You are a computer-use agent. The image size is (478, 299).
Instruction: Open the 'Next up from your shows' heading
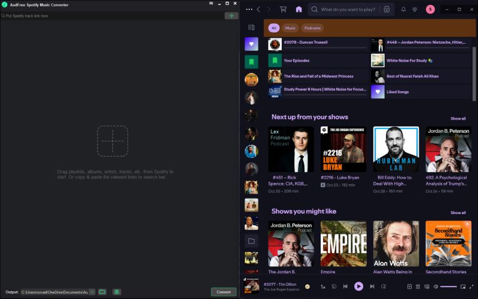[310, 117]
